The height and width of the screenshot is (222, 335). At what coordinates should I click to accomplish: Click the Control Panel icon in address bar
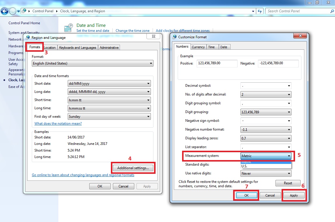click(24, 11)
